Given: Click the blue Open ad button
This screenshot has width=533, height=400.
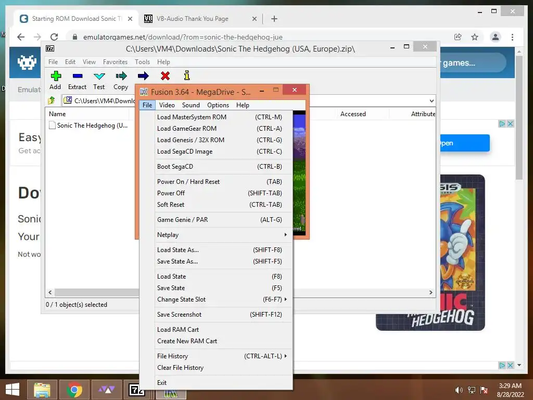Looking at the screenshot, I should [465, 143].
